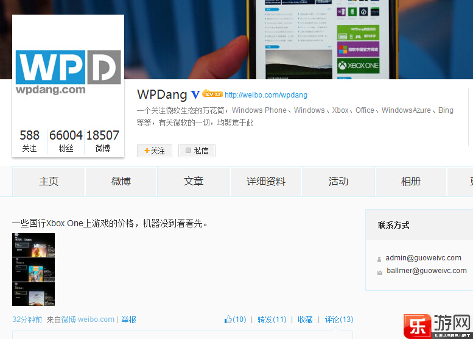473x339 pixels.
Task: Expand 评论(13) comments on the post
Action: pyautogui.click(x=338, y=319)
